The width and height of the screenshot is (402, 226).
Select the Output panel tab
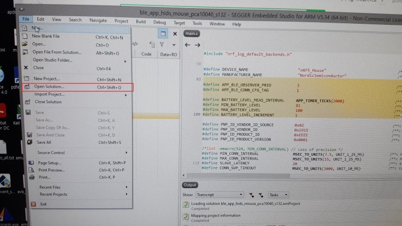click(x=190, y=185)
